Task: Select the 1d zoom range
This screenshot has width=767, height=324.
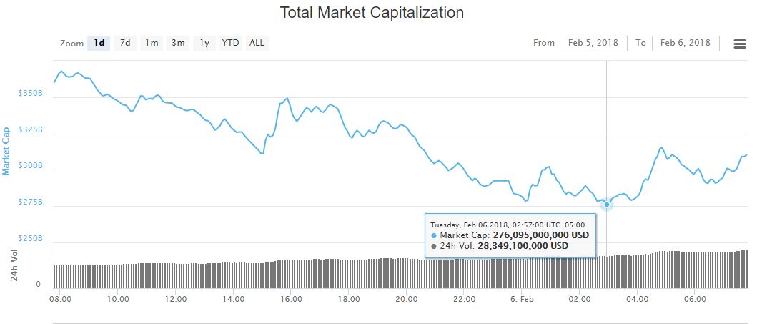Action: (x=99, y=43)
